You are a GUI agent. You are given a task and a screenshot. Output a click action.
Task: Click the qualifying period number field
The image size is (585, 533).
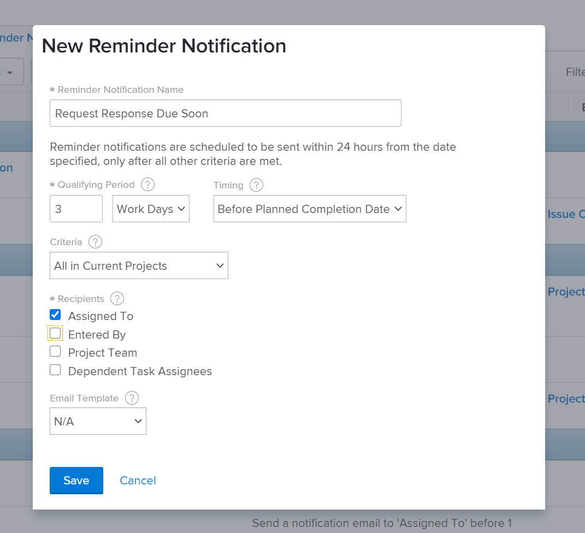(76, 209)
